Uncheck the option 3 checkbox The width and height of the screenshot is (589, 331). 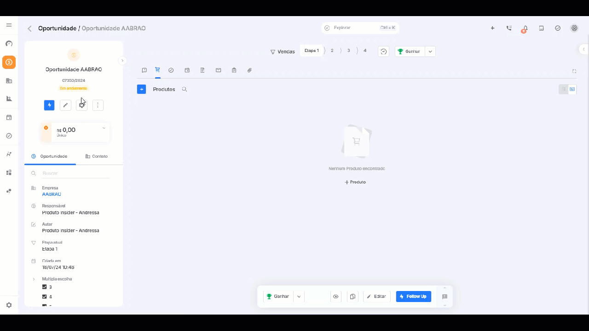[45, 287]
